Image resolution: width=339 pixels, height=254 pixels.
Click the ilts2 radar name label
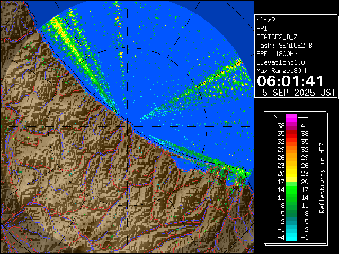coord(266,20)
